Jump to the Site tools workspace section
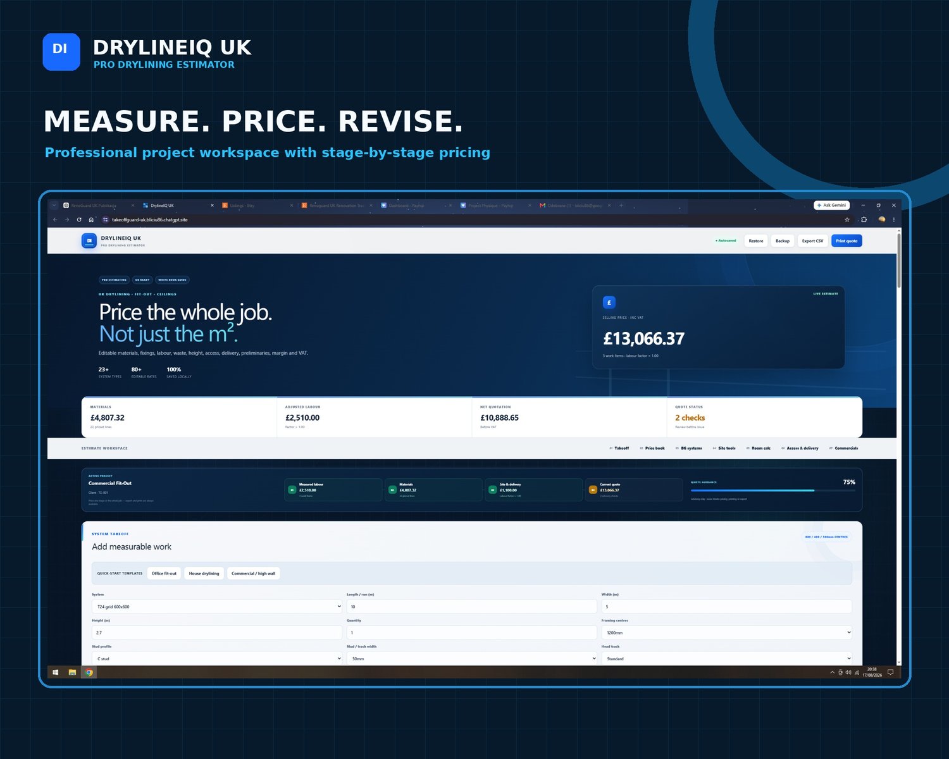The width and height of the screenshot is (949, 759). (x=724, y=448)
